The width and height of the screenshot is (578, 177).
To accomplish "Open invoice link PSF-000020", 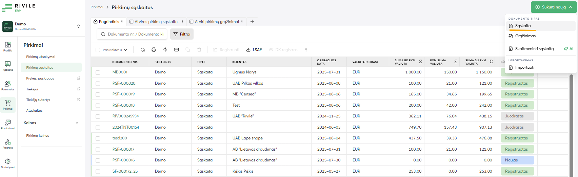I will [x=124, y=83].
